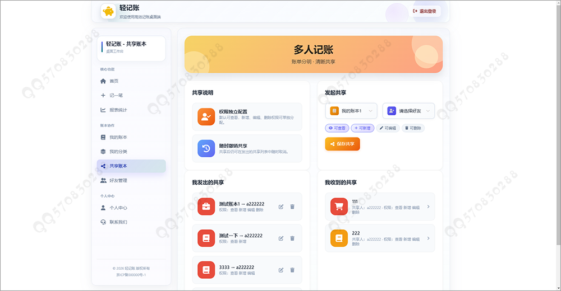The width and height of the screenshot is (561, 291).
Task: Toggle the 可删除 permission chip
Action: pyautogui.click(x=413, y=128)
